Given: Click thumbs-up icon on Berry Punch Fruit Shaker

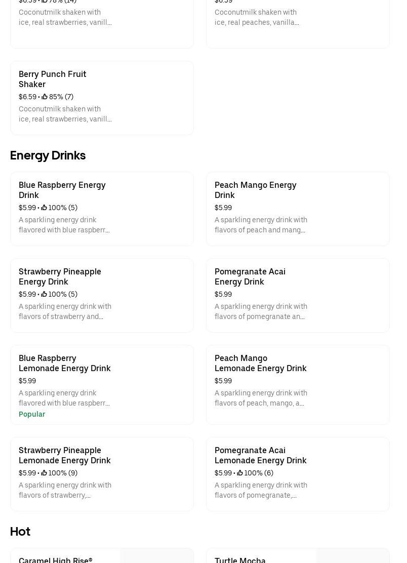Looking at the screenshot, I should point(45,97).
